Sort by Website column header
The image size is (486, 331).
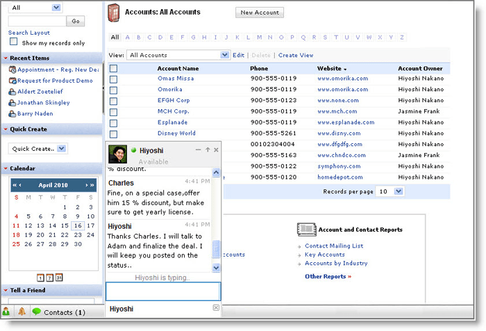click(x=332, y=68)
